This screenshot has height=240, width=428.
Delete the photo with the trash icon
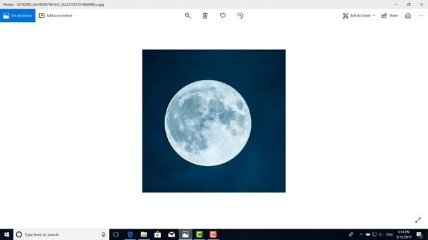(205, 15)
